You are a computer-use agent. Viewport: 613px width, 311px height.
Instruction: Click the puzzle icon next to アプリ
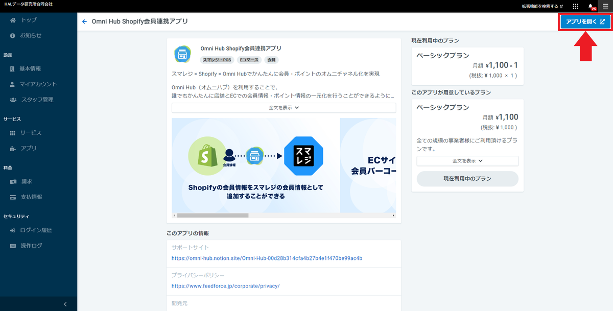click(x=13, y=148)
